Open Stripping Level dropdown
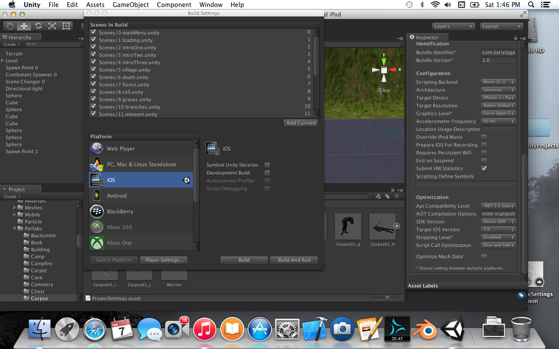 tap(498, 237)
